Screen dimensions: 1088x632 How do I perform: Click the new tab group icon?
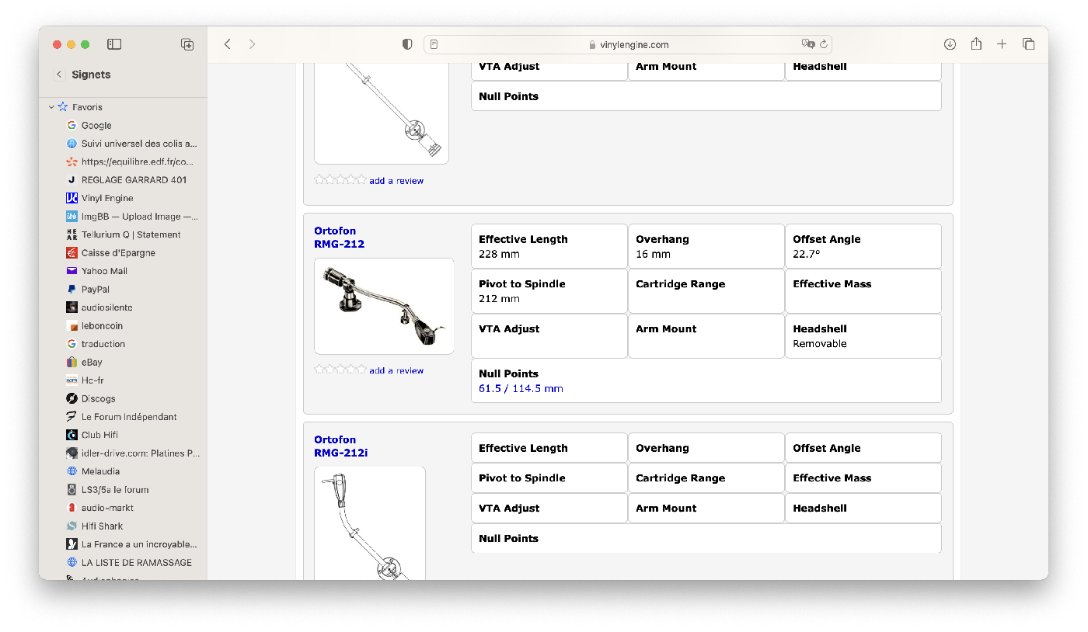pos(187,44)
